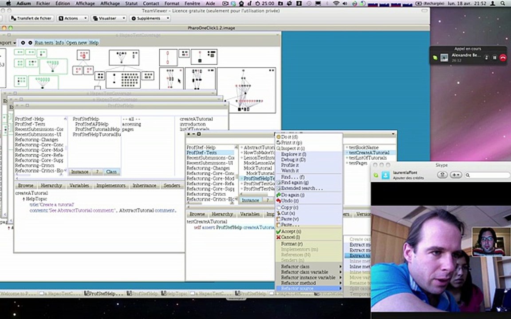
Task: Click the green Skype status icon in call overlay
Action: pos(435,58)
